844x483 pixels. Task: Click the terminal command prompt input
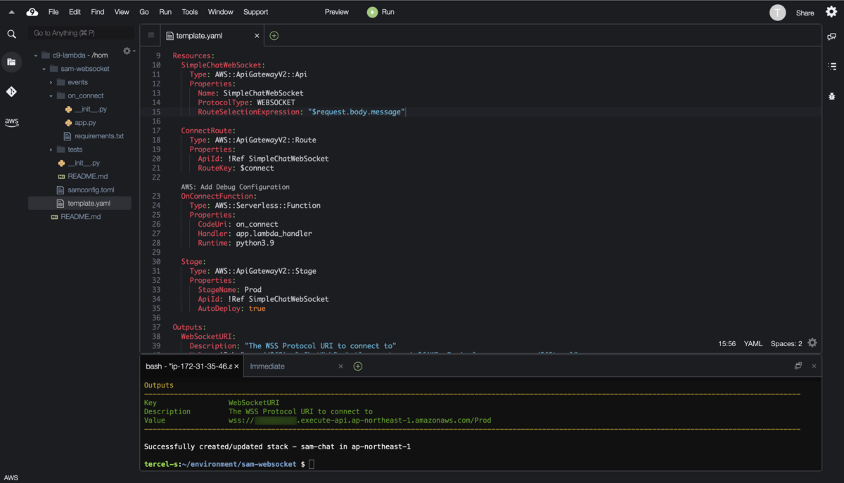(312, 464)
